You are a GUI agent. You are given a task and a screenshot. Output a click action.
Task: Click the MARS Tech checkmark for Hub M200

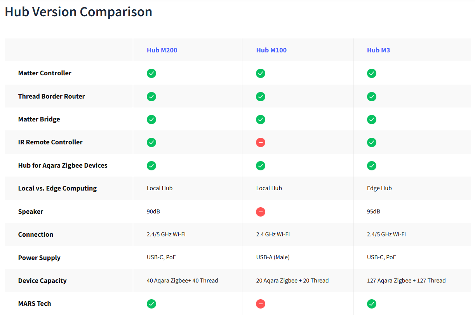[x=151, y=304]
